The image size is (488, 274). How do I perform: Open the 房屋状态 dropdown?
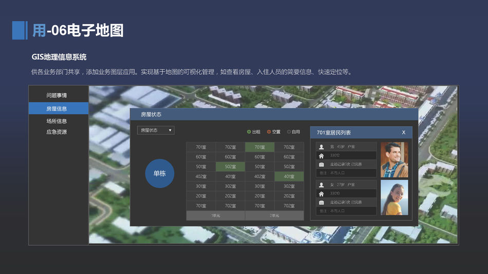tap(156, 130)
